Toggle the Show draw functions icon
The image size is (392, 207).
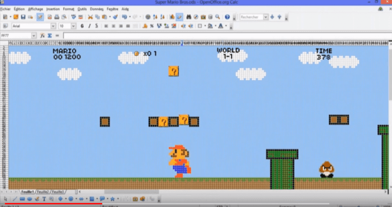click(x=179, y=17)
